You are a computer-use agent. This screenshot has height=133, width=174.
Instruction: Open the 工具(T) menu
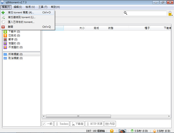(43, 7)
